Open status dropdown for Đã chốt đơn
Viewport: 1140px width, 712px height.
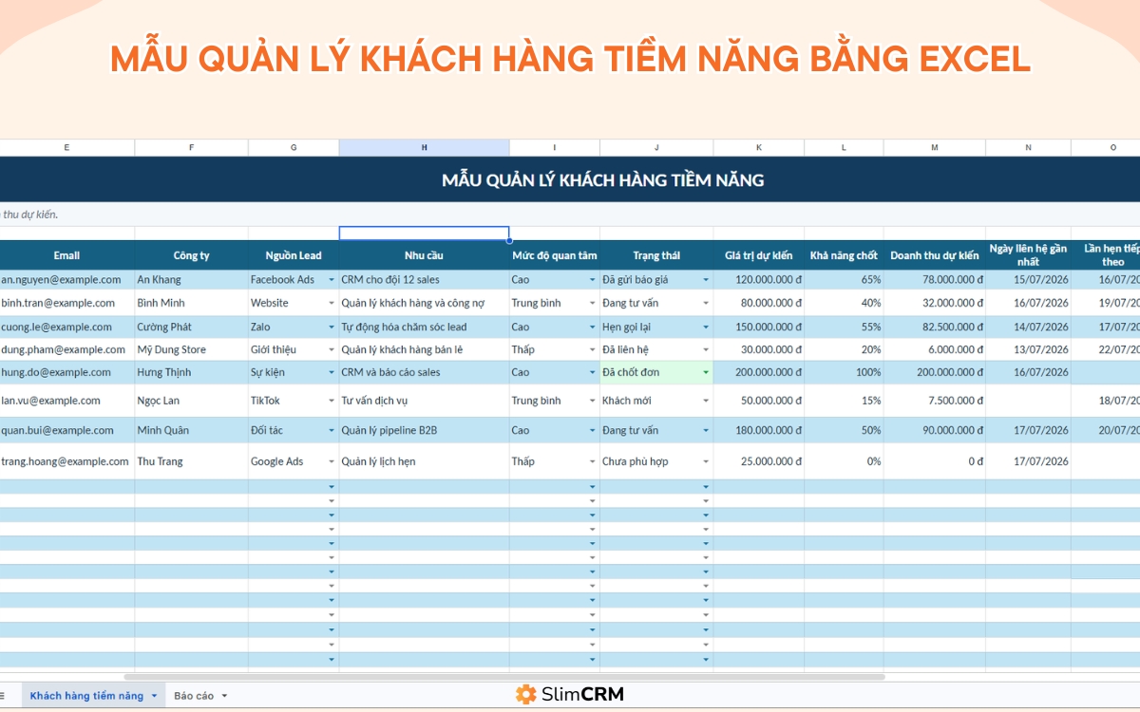coord(706,372)
